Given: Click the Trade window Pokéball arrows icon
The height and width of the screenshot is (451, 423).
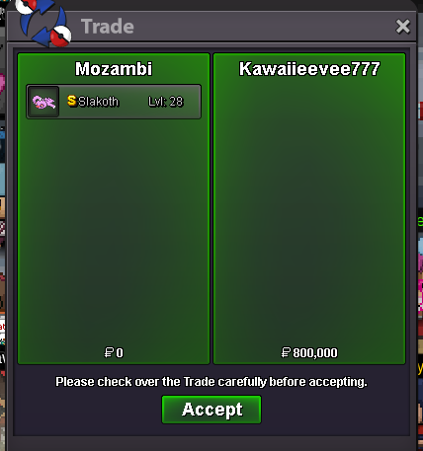Looking at the screenshot, I should point(44,22).
